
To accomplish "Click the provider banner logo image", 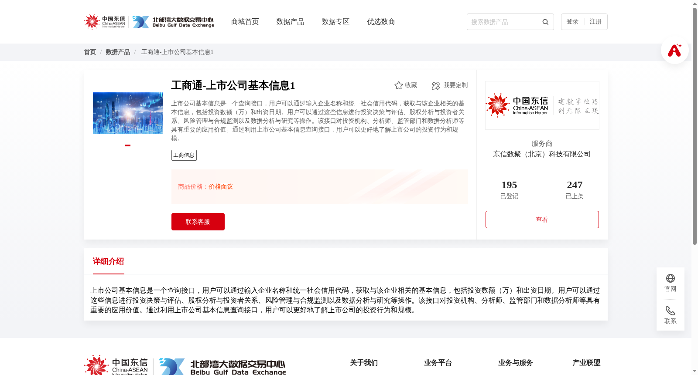I will point(542,105).
